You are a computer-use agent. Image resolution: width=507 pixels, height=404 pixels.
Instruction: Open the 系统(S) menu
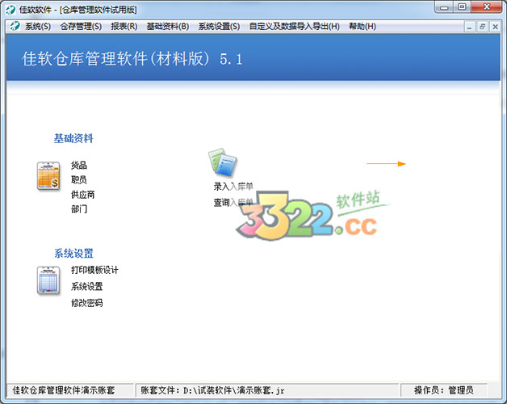tap(38, 26)
